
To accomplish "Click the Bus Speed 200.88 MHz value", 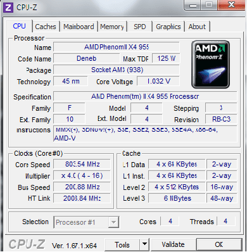I will pyautogui.click(x=82, y=187).
